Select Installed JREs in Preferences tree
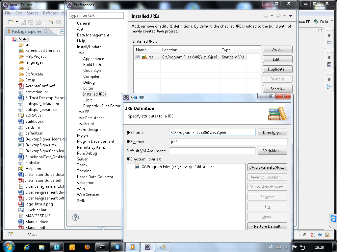The height and width of the screenshot is (252, 337). click(94, 94)
